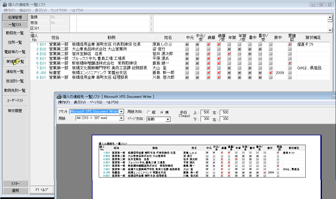Open the 住所一覧 list

pyautogui.click(x=15, y=42)
